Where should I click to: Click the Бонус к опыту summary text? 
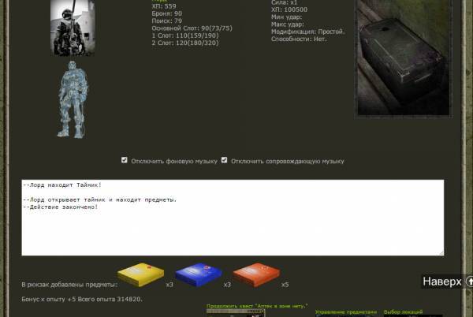click(x=82, y=300)
